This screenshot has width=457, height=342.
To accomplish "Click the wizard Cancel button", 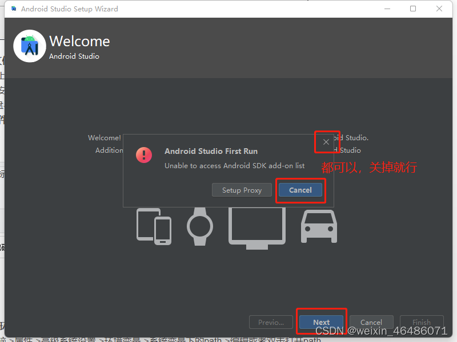I will [371, 322].
